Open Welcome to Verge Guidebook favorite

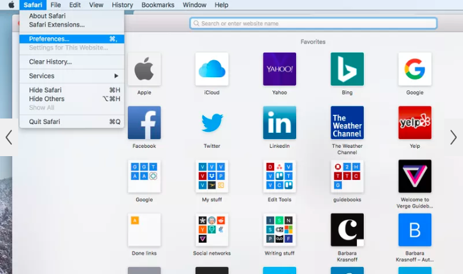coord(415,176)
